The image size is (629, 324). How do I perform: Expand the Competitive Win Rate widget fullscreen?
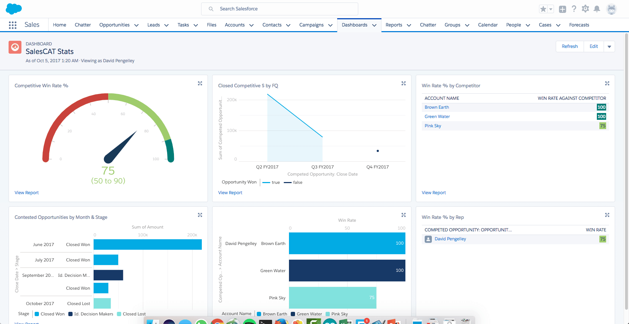(x=200, y=83)
